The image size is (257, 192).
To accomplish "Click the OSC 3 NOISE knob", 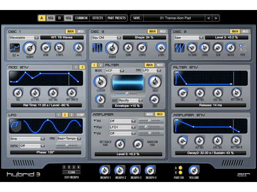I will 230,48.
